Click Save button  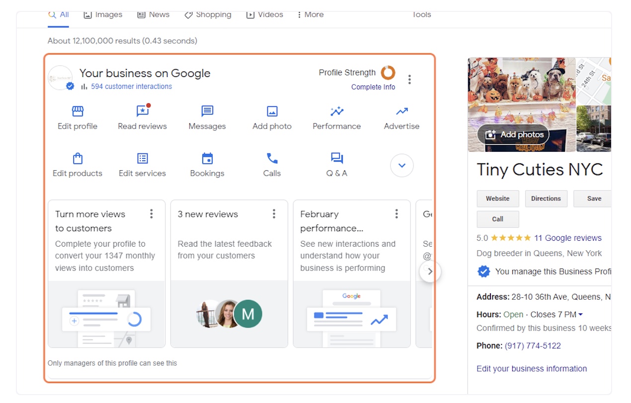pyautogui.click(x=594, y=199)
